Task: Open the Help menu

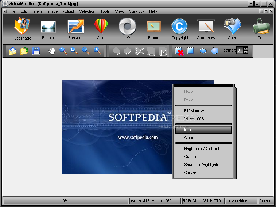Action: 153,11
